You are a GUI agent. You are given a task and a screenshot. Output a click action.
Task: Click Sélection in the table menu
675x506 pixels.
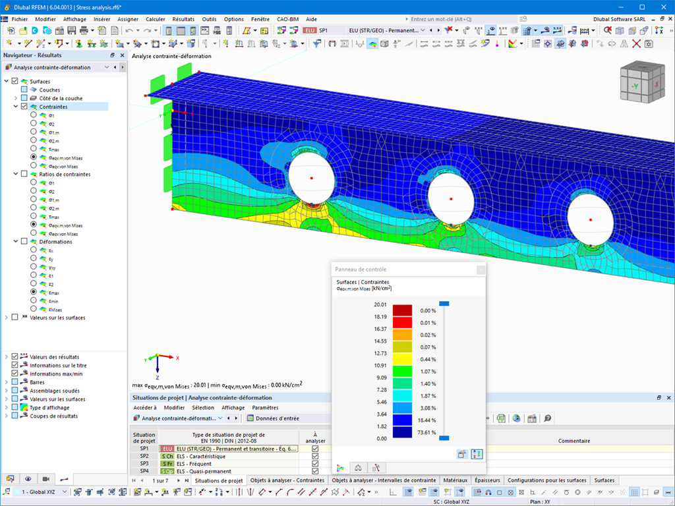[x=203, y=407]
